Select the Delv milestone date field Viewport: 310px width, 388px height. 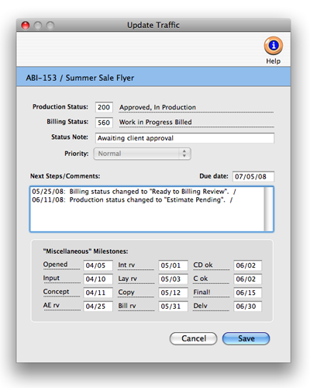coord(248,307)
